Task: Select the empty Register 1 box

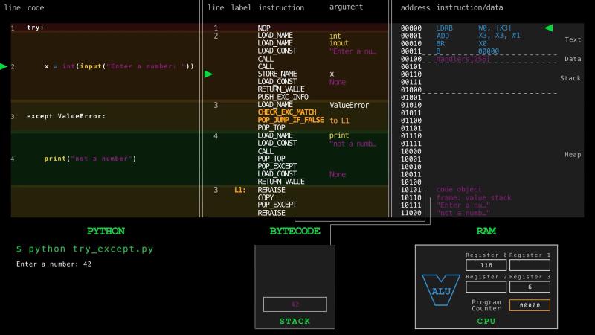Action: pos(530,265)
